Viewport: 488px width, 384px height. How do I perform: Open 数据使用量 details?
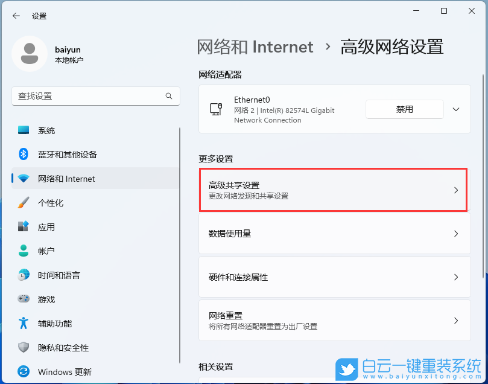334,234
